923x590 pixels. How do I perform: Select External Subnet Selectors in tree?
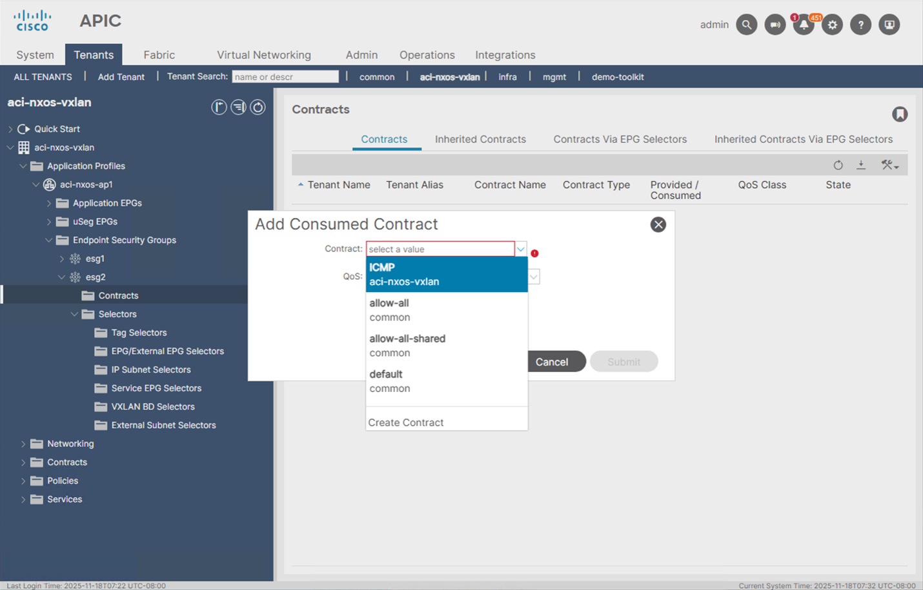pyautogui.click(x=164, y=426)
